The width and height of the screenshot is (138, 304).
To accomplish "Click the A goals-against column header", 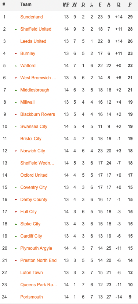I will (x=109, y=4).
